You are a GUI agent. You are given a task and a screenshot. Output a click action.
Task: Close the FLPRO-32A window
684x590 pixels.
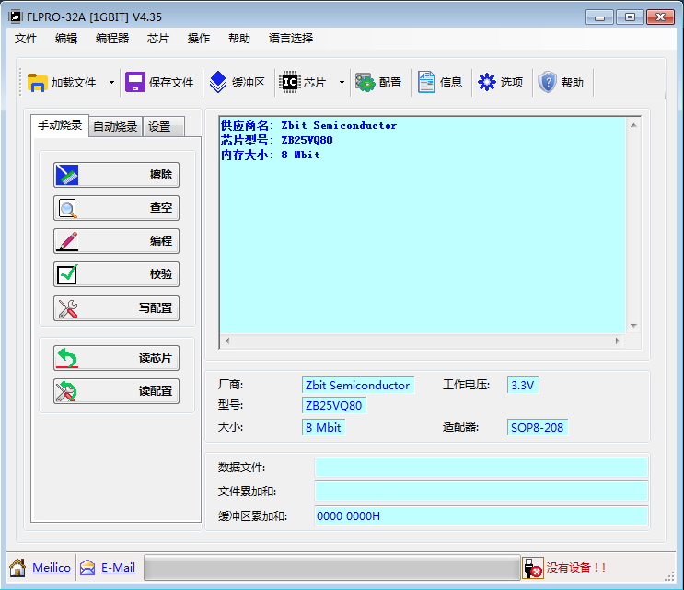click(660, 17)
